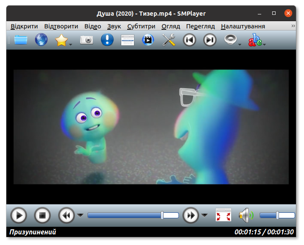Screen dimensions: 304x245
Task: Minimize the SMPlayer window
Action: [x=259, y=14]
